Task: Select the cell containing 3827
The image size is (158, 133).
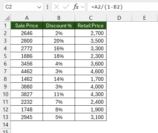Action: [27, 94]
